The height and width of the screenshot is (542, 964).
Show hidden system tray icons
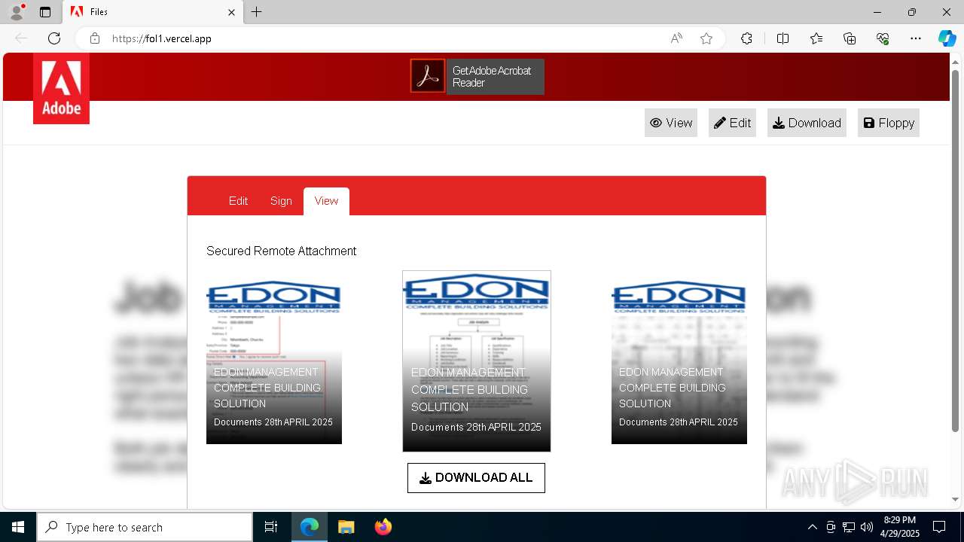click(x=812, y=527)
